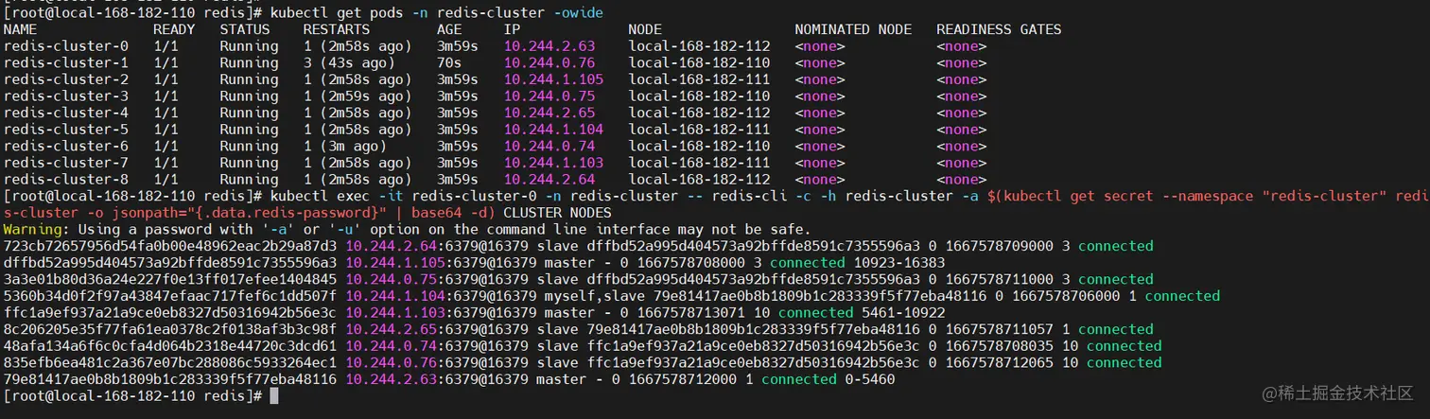Click pod name redis-cluster-2
This screenshot has width=1430, height=419.
[66, 79]
